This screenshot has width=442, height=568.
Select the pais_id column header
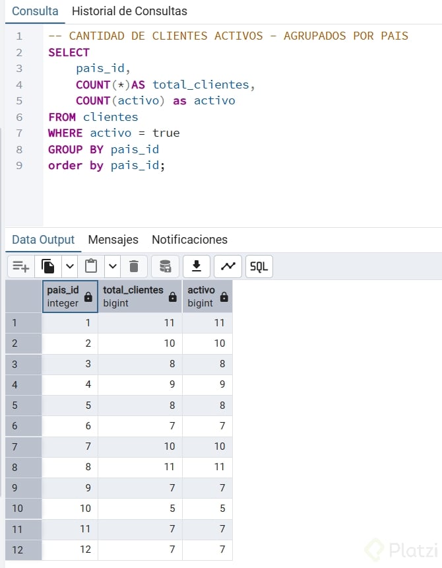70,297
